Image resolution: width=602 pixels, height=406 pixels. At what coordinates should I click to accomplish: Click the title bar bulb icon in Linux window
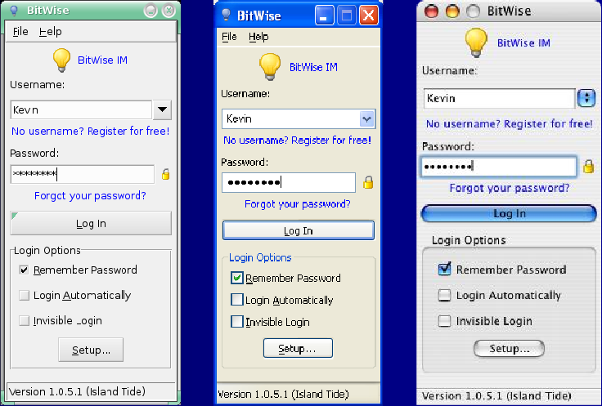(14, 11)
